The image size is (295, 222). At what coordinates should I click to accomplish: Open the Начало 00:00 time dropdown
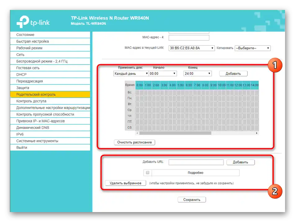pos(163,73)
